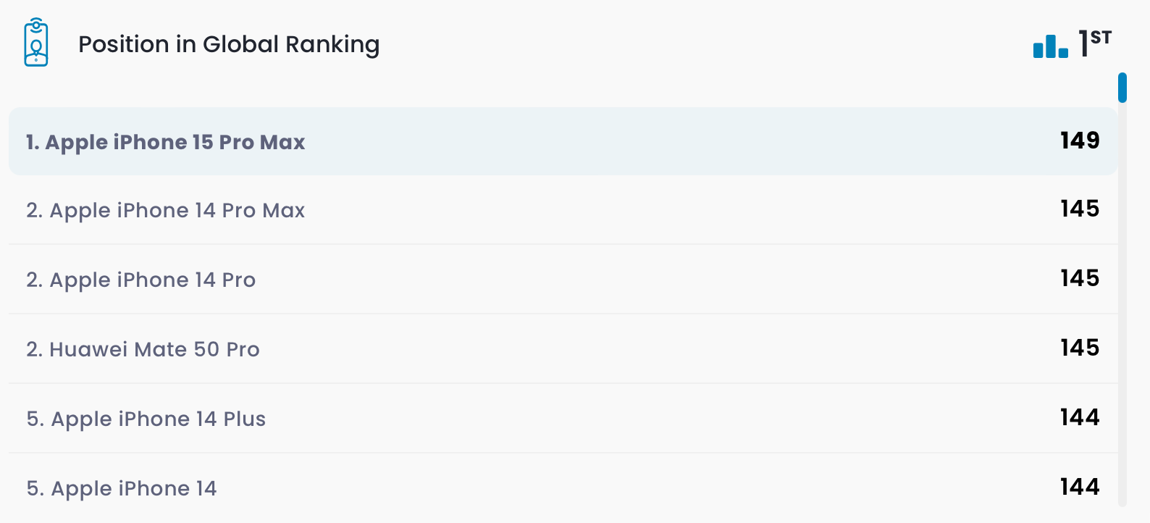Open the Huawei Mate 50 Pro entry
Viewport: 1150px width, 523px height.
coord(143,349)
